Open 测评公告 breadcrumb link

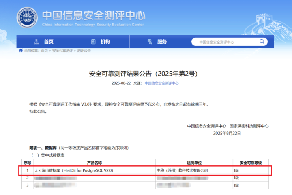[84, 51]
